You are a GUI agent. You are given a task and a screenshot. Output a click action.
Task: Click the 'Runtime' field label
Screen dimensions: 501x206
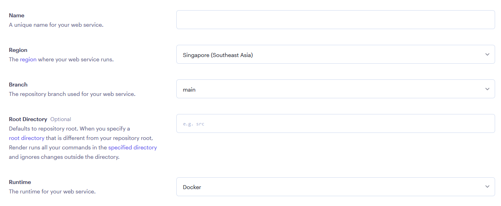[20, 182]
